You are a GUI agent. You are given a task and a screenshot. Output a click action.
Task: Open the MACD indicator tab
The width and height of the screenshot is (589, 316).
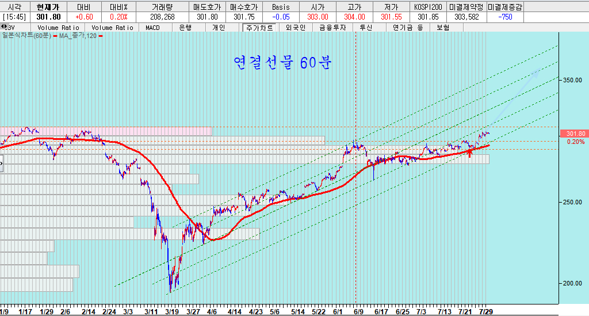pyautogui.click(x=152, y=28)
